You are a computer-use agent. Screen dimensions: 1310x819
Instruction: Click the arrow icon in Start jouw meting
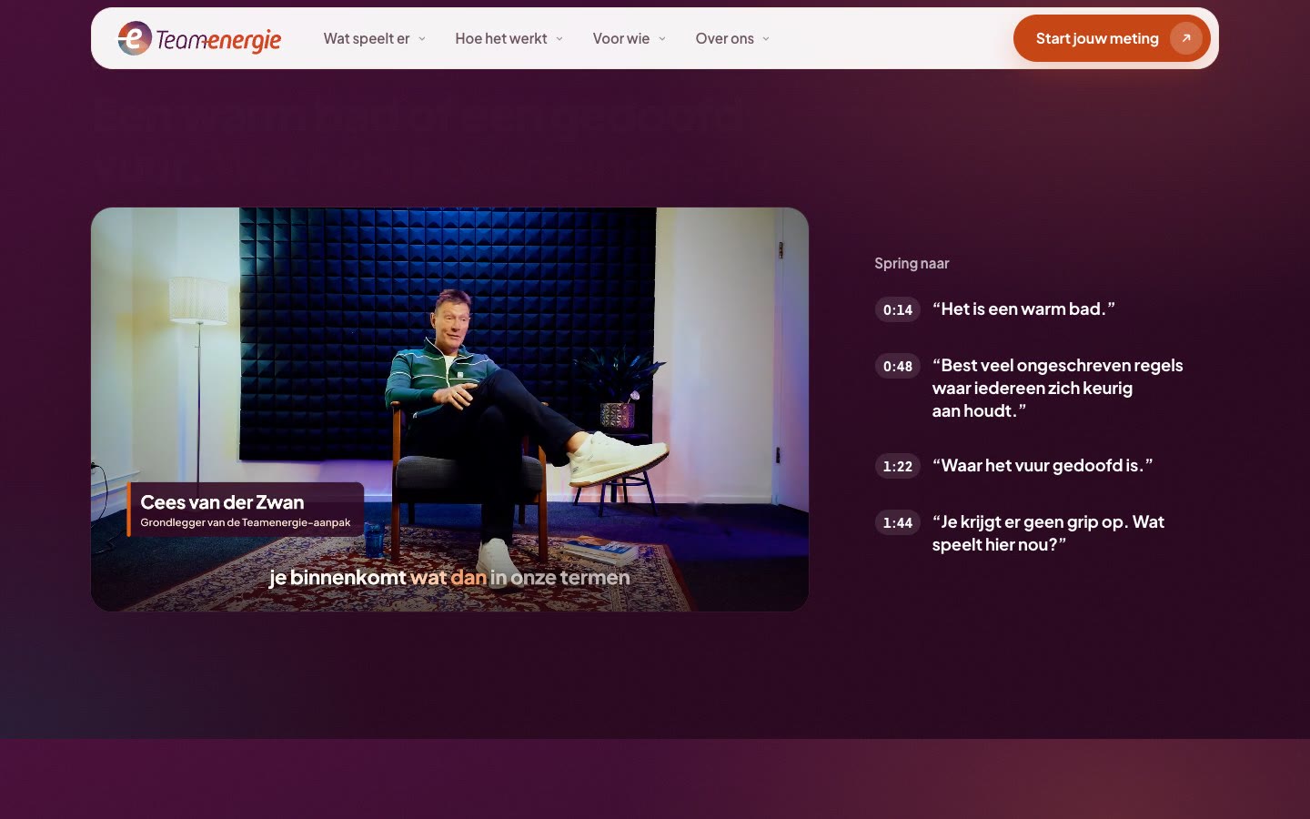click(1185, 38)
